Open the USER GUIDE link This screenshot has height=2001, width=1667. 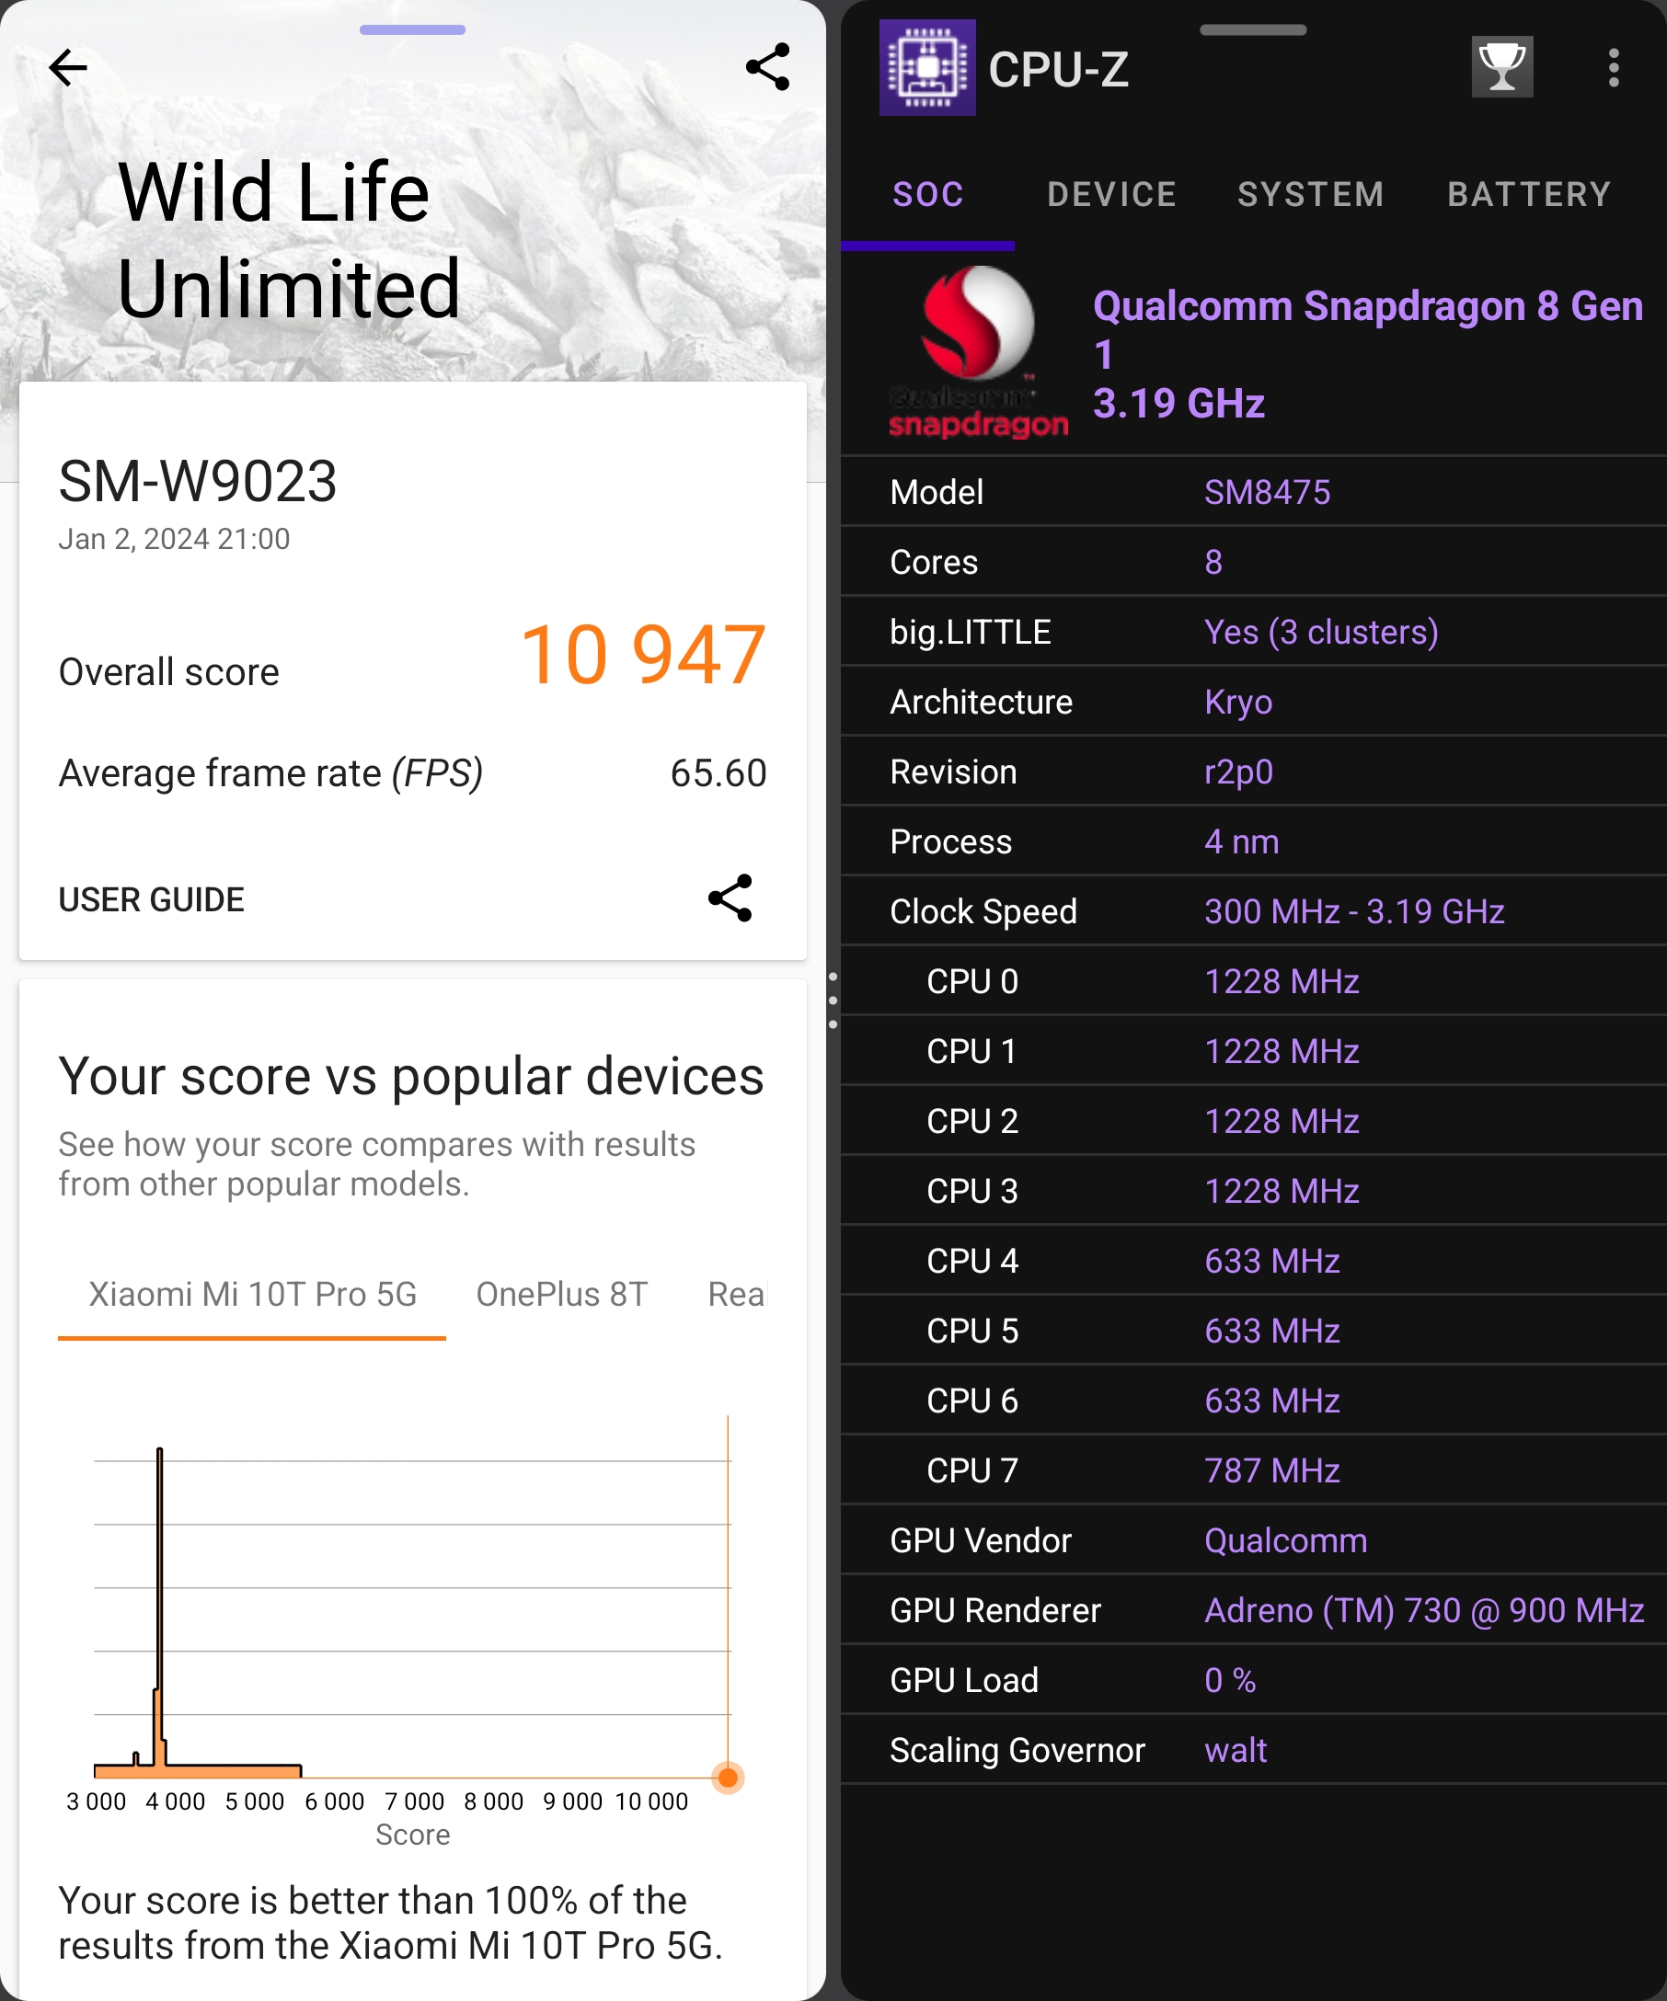tap(152, 899)
